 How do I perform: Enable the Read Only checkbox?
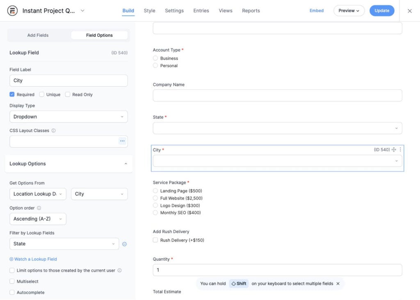[68, 95]
